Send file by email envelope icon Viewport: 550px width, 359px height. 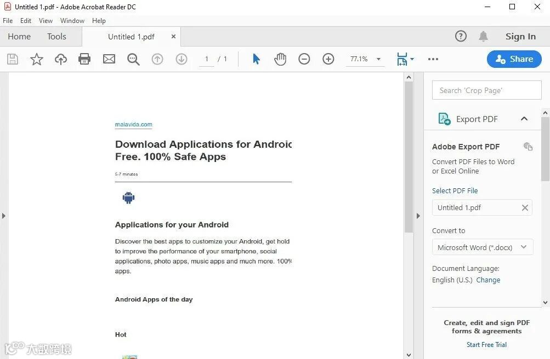pos(109,59)
